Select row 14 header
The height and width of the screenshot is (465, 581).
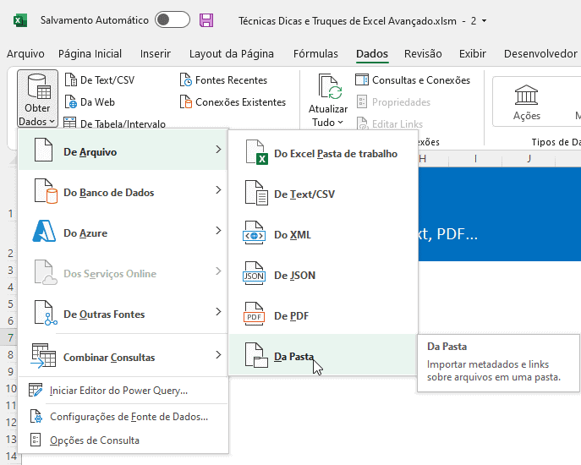click(x=11, y=457)
